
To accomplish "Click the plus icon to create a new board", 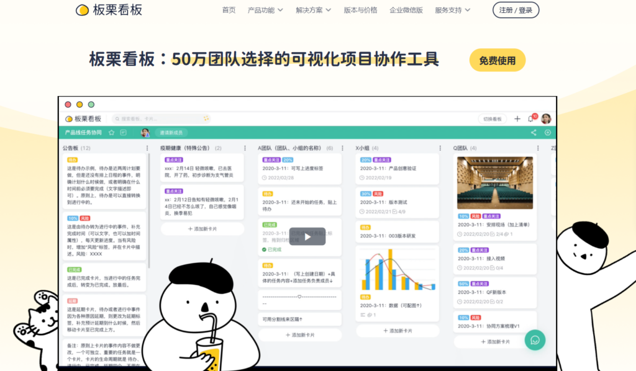I will click(517, 118).
